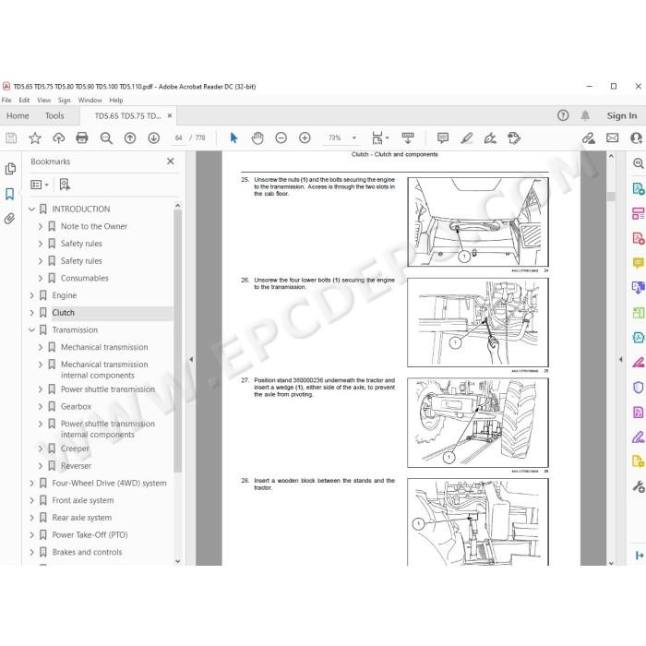Add a comment sticky note

point(443,138)
